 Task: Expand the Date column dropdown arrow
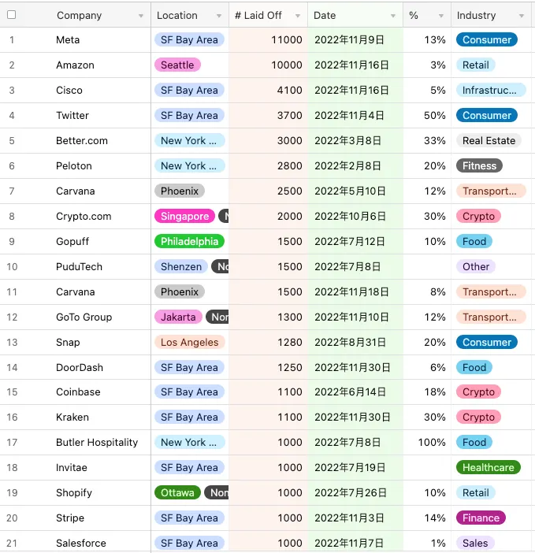click(x=392, y=16)
